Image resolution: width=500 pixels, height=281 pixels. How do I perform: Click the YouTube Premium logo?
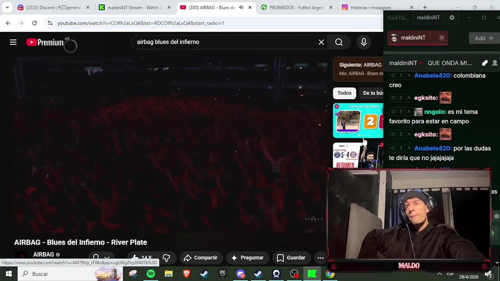point(45,43)
